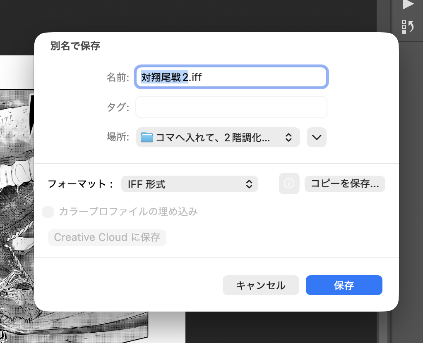Click the 別名で保存 dialog title

coord(75,46)
